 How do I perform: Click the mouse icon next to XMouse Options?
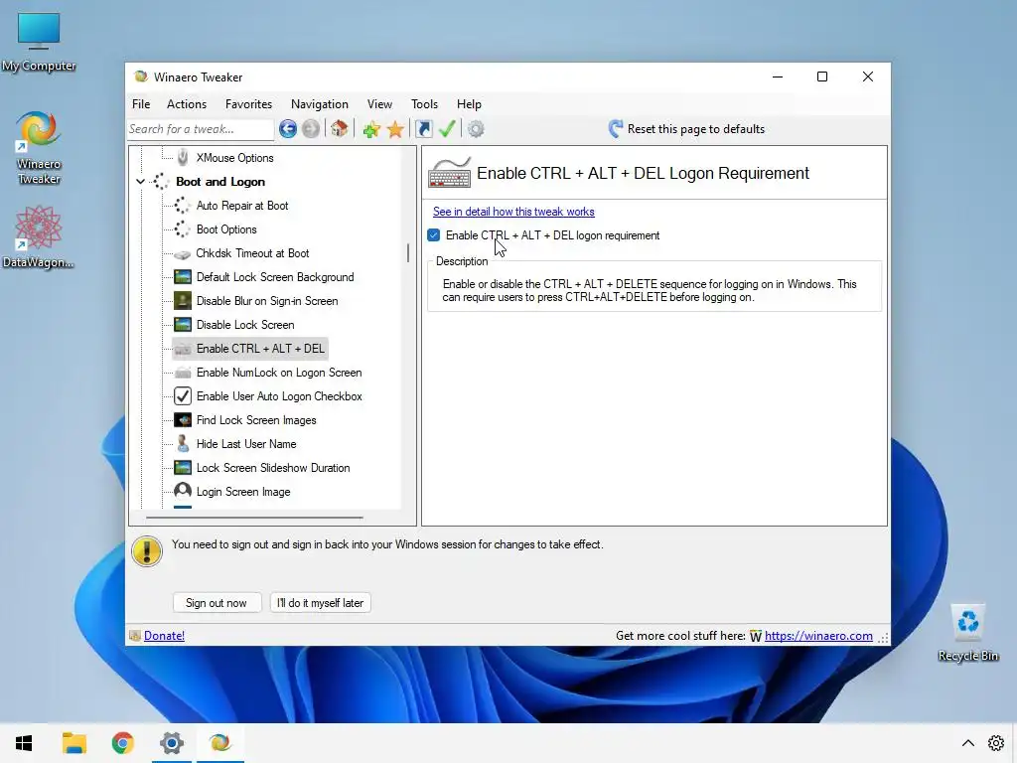[183, 157]
